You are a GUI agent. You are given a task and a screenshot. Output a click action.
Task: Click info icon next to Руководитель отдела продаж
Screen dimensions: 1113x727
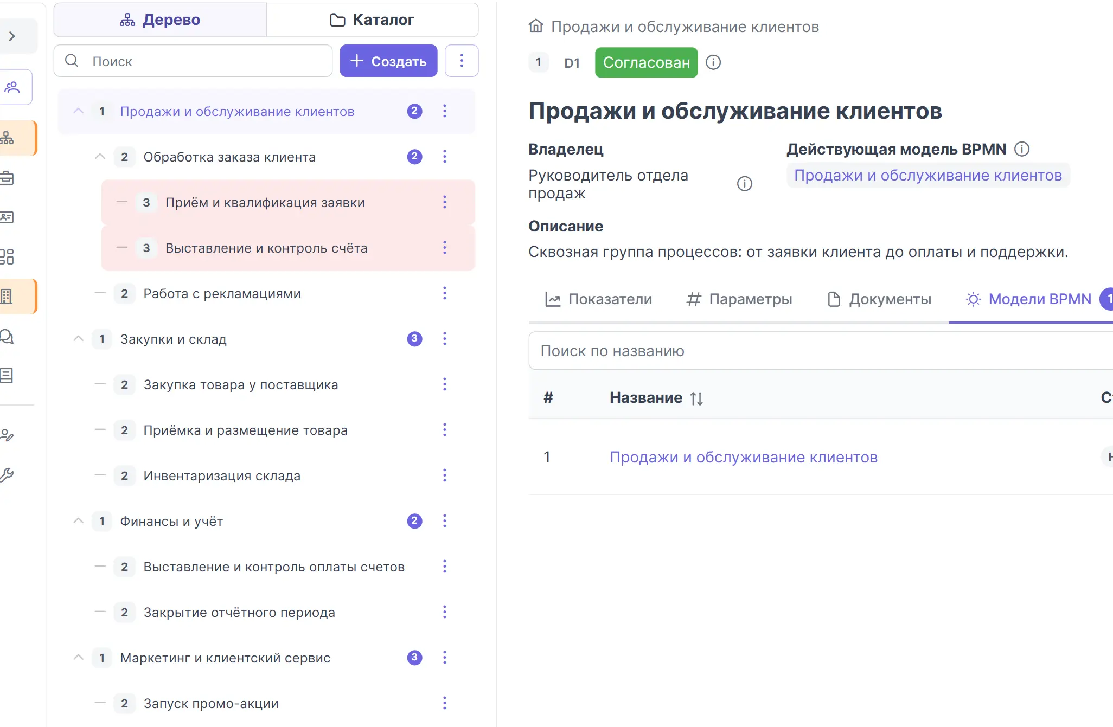[745, 184]
